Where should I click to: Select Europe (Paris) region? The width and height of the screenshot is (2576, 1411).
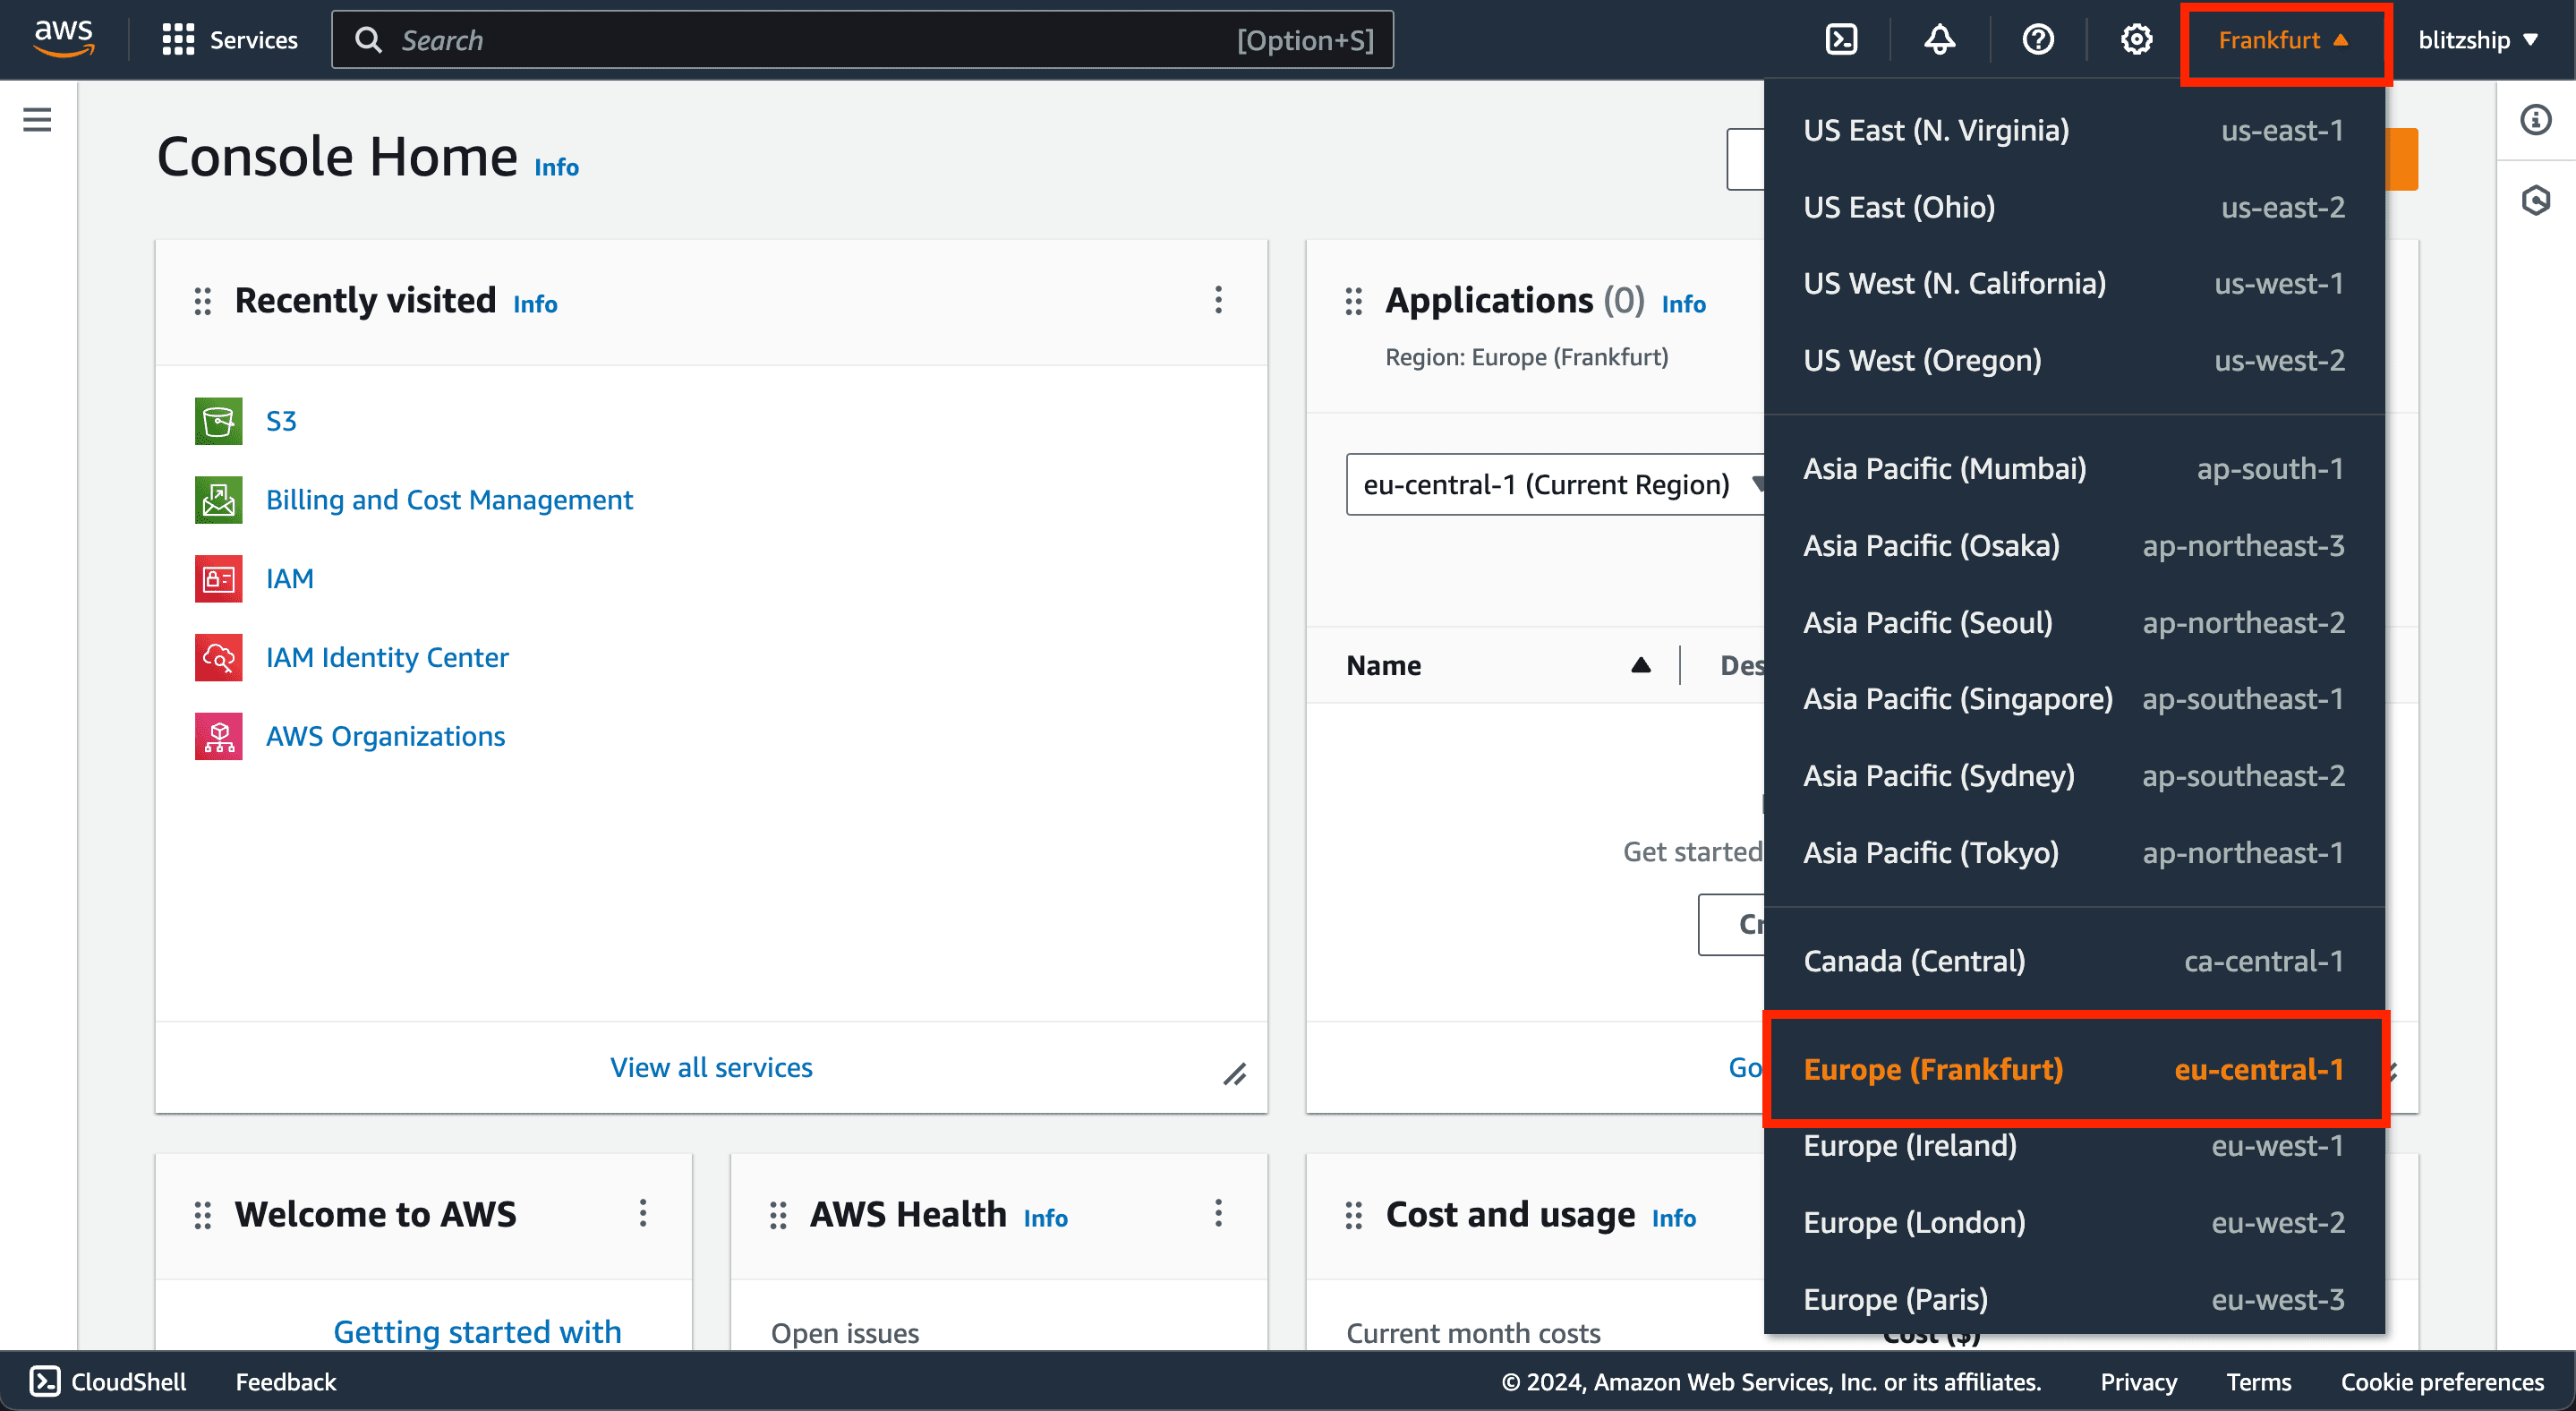[x=2074, y=1299]
